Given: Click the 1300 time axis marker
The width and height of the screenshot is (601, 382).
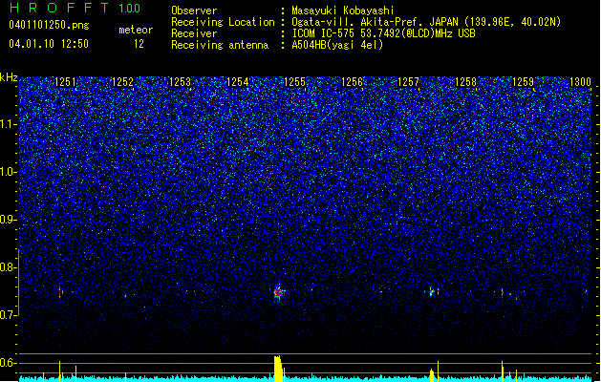Looking at the screenshot, I should (x=580, y=81).
